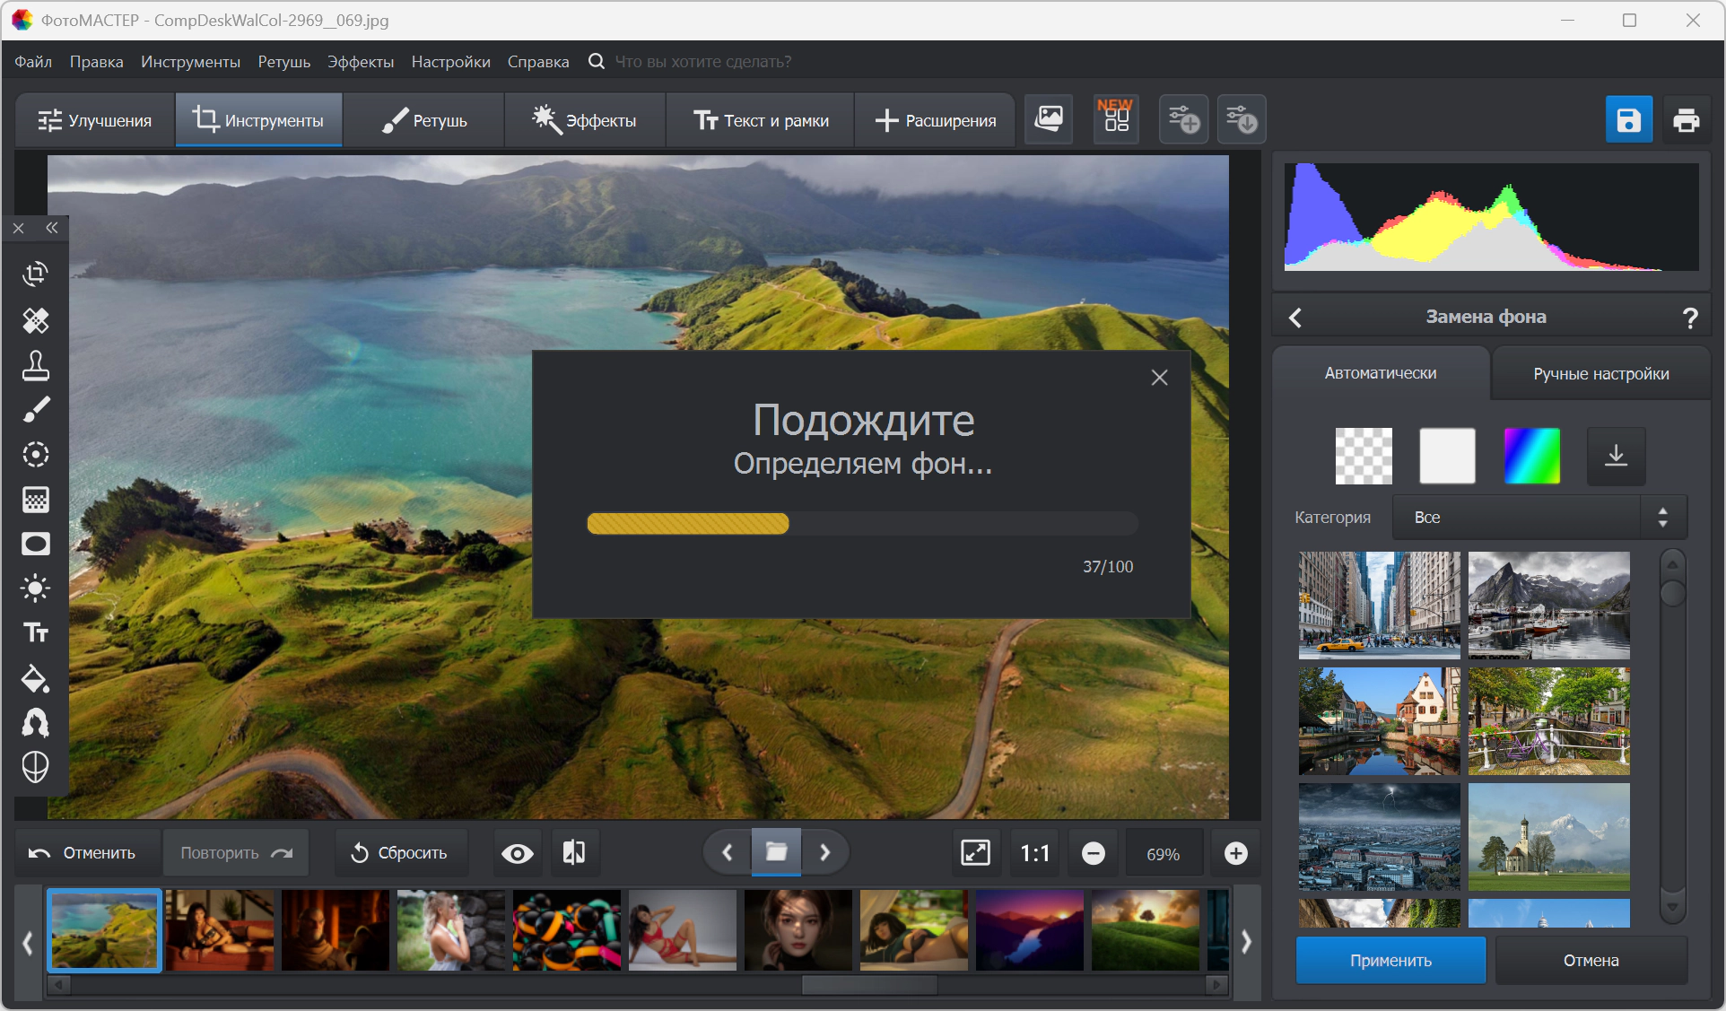Screen dimensions: 1726x1011
Task: Select the crop and rotate tool icon
Action: (x=35, y=275)
